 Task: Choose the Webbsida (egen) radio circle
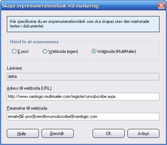coord(45,51)
